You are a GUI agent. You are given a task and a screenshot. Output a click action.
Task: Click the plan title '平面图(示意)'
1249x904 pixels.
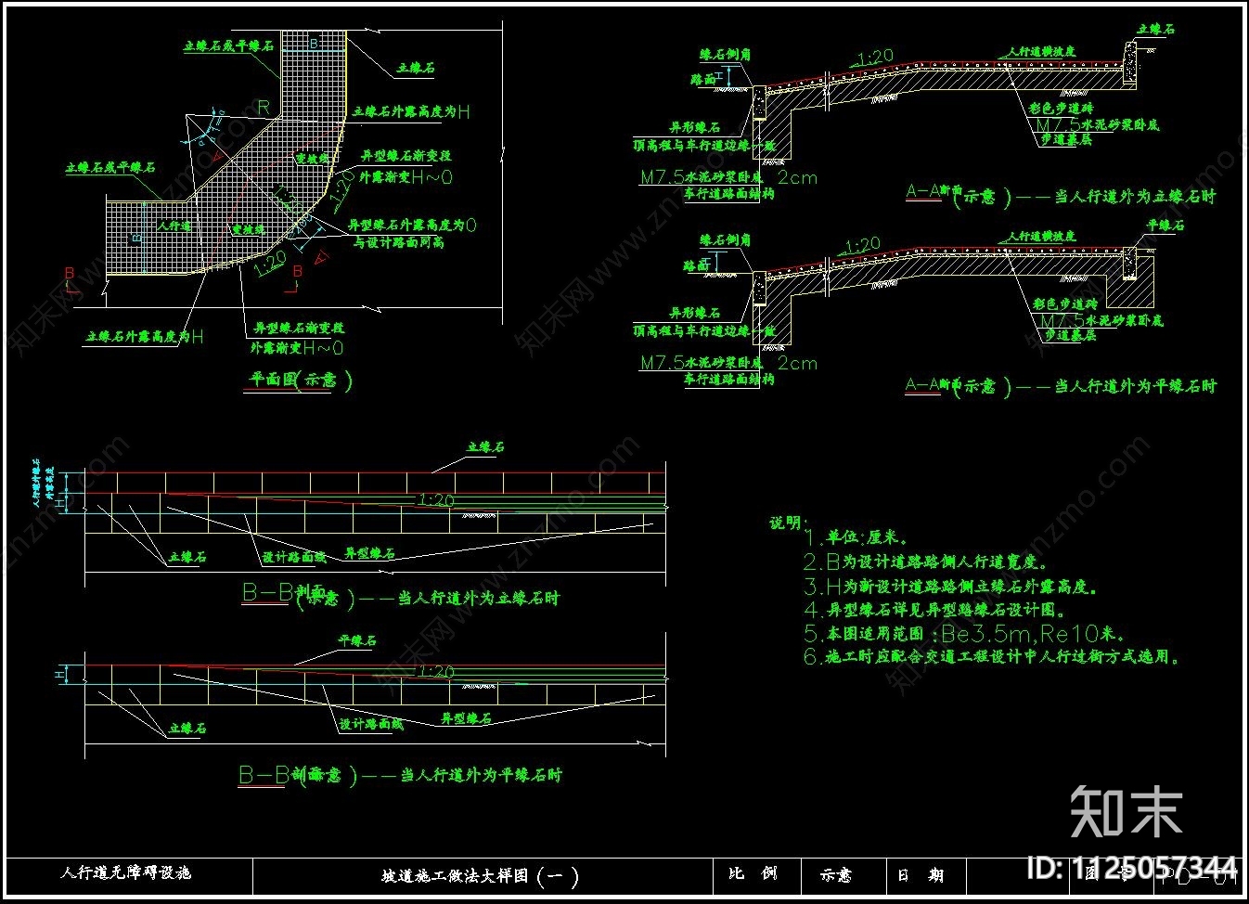(x=301, y=380)
